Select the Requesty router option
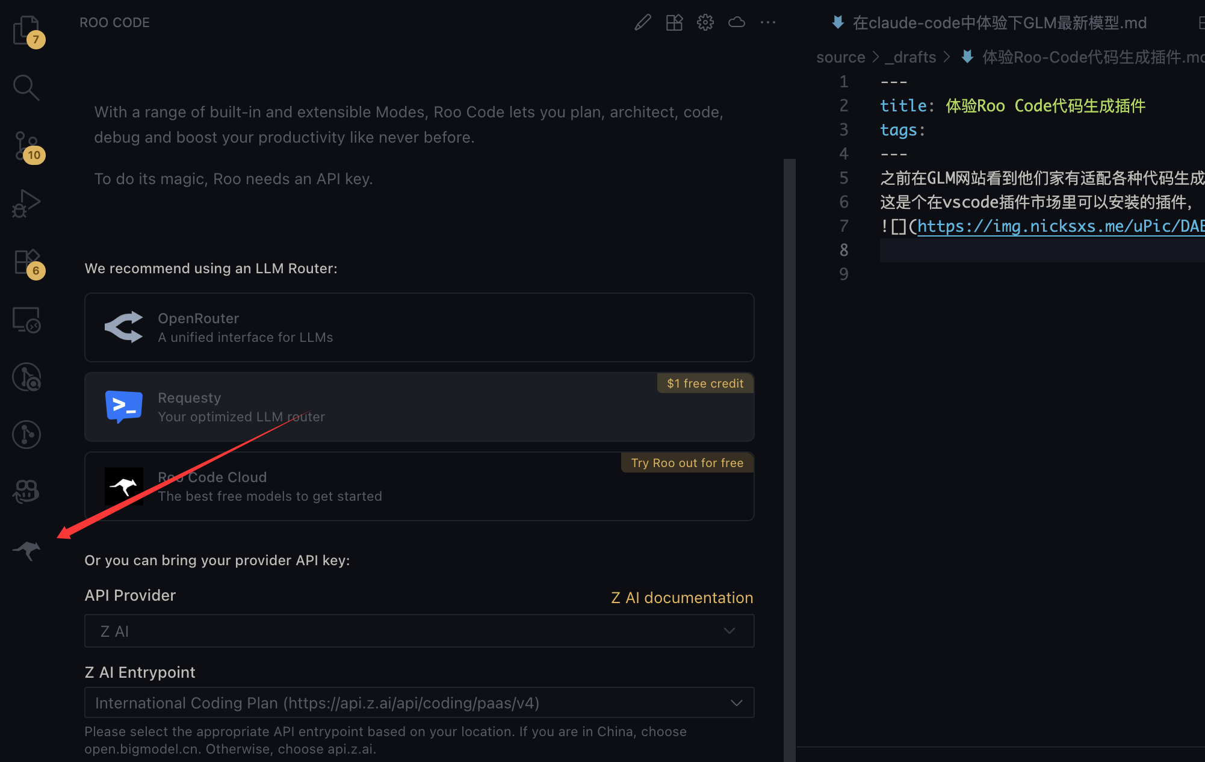Viewport: 1205px width, 762px height. click(419, 407)
